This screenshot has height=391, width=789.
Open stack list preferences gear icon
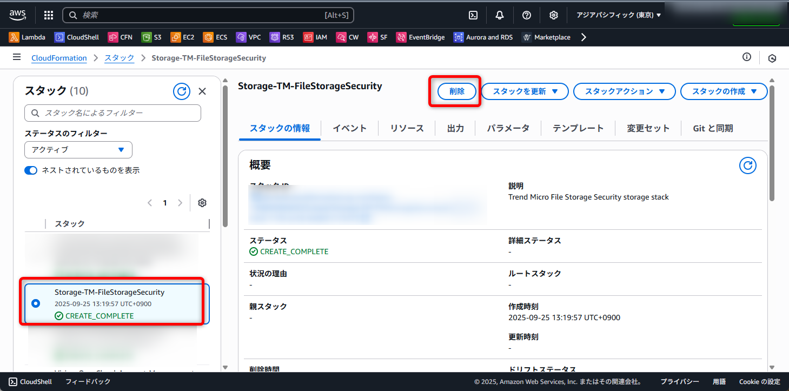[x=202, y=203]
